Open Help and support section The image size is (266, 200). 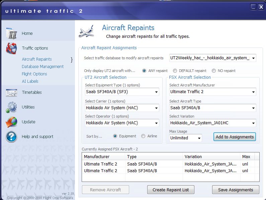pyautogui.click(x=37, y=136)
